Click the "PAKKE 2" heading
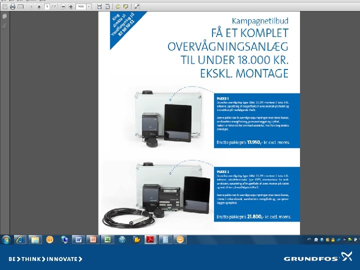Viewport: 360px width, 270px height. coord(223,171)
